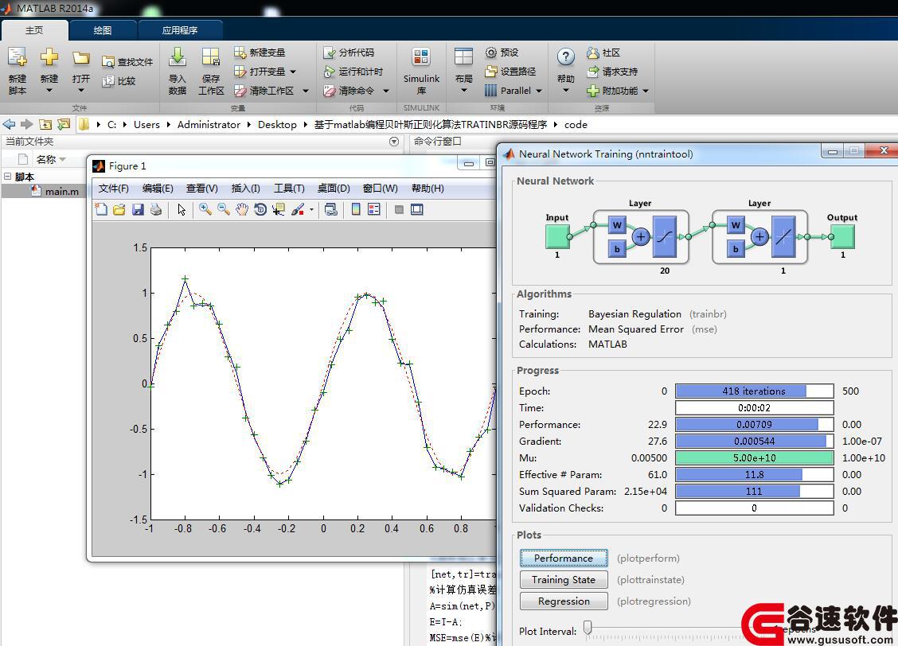
Task: Select Edit Plot arrow tool in Figure 1
Action: coord(182,209)
